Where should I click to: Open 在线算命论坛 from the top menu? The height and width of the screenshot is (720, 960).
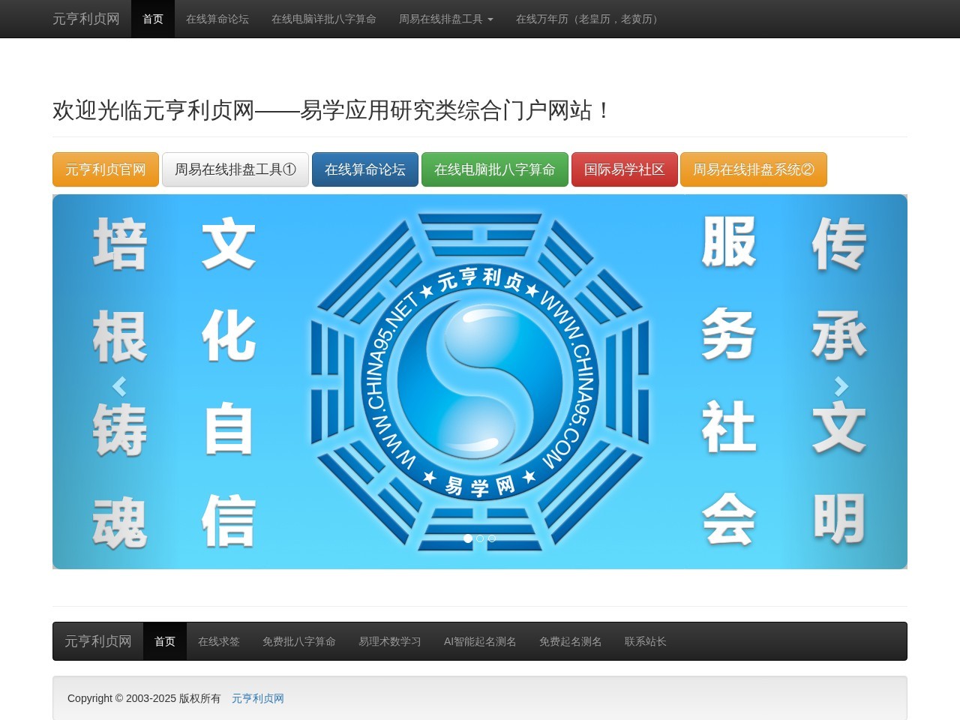click(x=217, y=19)
